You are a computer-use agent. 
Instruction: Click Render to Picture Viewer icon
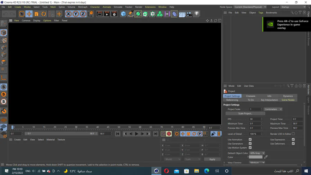pyautogui.click(x=107, y=14)
